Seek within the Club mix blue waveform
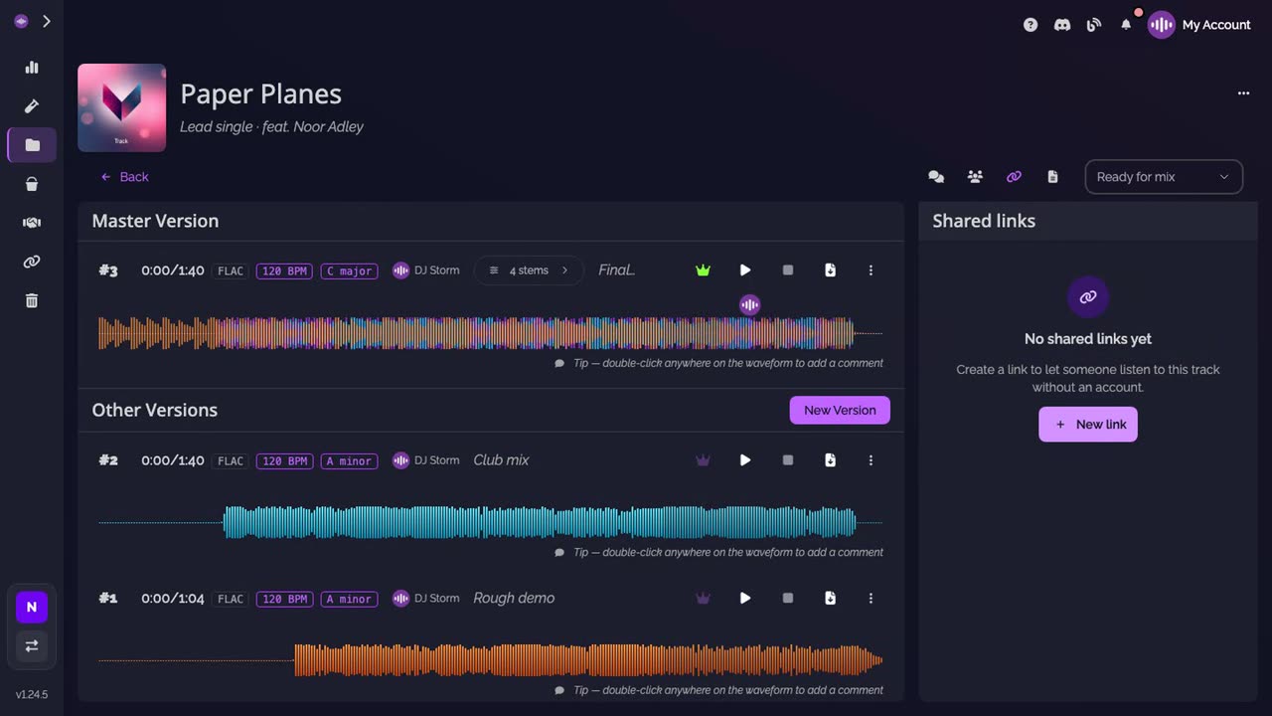 click(490, 522)
